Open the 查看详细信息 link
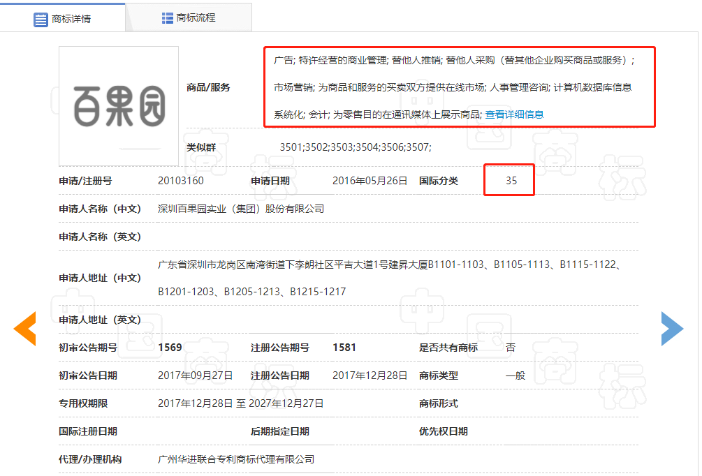702x476 pixels. point(514,114)
